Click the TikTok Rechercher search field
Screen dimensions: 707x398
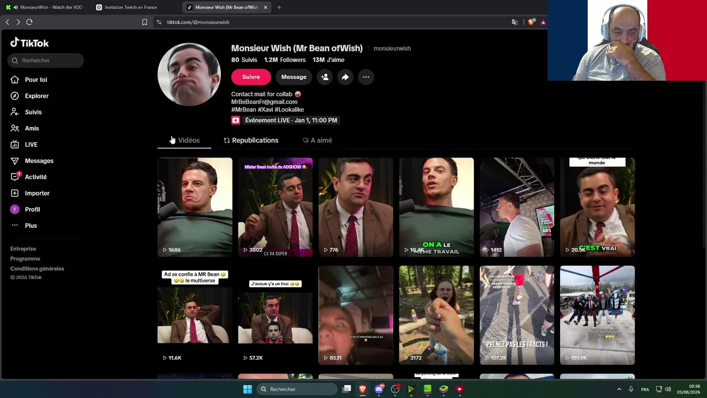(46, 60)
